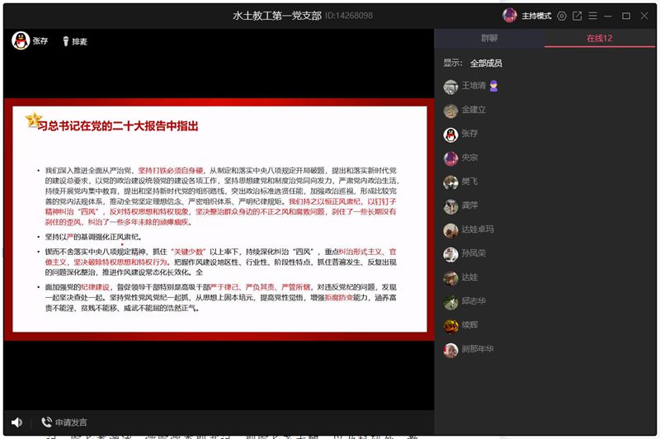Screen dimensions: 660x439
Task: Click the 主持模式 profile avatar in title bar
Action: click(509, 16)
